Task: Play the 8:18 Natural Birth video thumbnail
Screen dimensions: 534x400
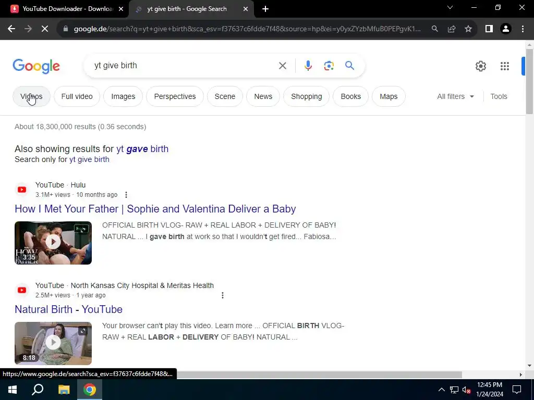Action: (x=53, y=344)
